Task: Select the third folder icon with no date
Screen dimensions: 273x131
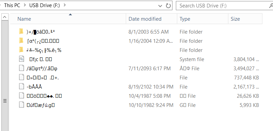Action: (21, 50)
